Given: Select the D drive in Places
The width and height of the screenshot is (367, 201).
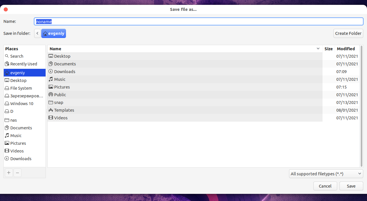Looking at the screenshot, I should coord(11,111).
